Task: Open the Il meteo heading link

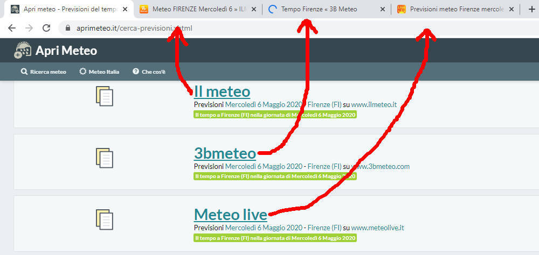Action: [x=222, y=91]
